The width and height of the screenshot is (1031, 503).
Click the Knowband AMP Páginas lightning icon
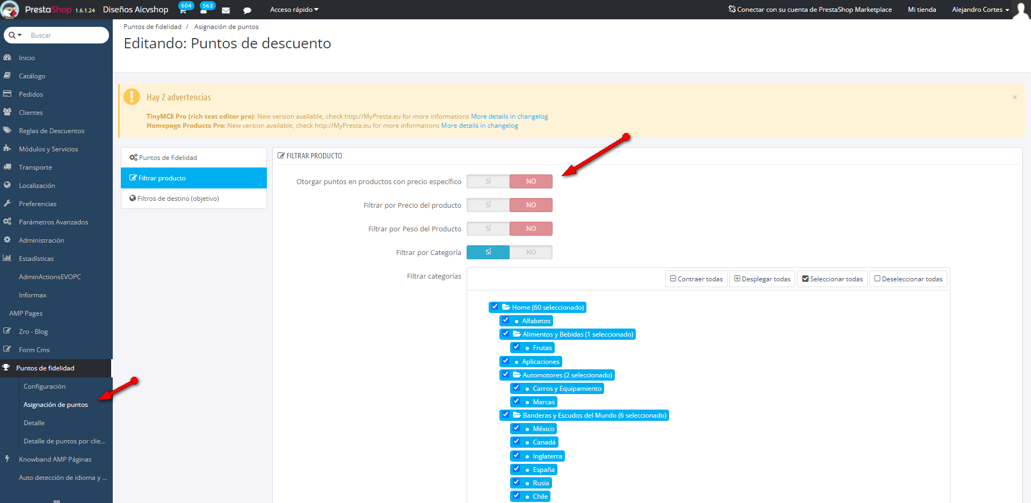(8, 459)
